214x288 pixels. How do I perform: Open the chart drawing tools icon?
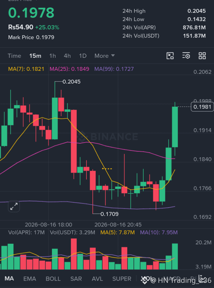pyautogui.click(x=170, y=56)
